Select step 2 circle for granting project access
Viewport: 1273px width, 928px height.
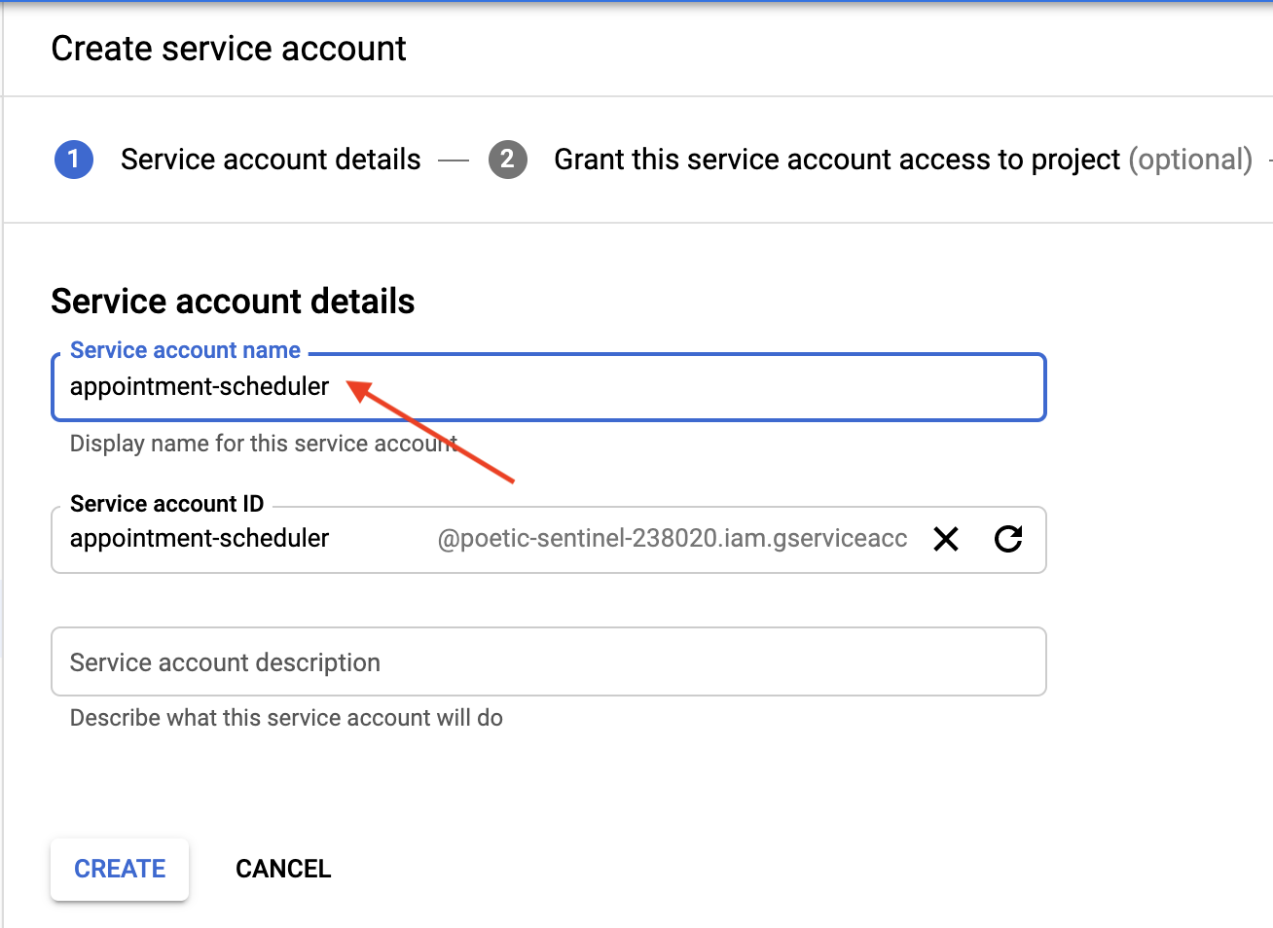pyautogui.click(x=507, y=160)
